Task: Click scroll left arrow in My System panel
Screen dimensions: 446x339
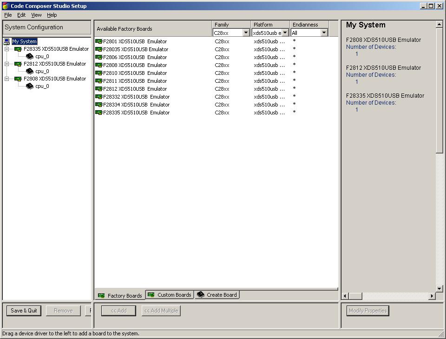Action: coord(345,296)
